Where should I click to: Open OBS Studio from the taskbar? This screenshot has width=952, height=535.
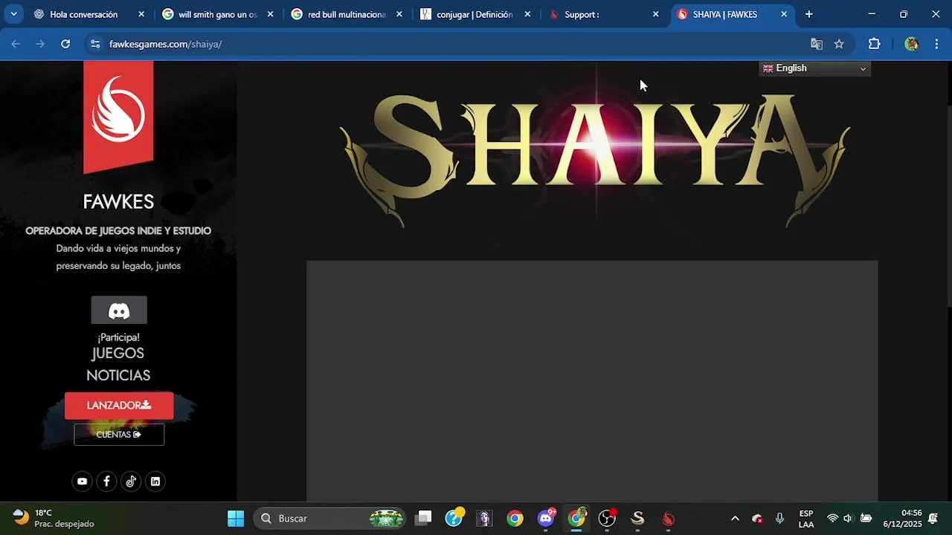click(608, 519)
